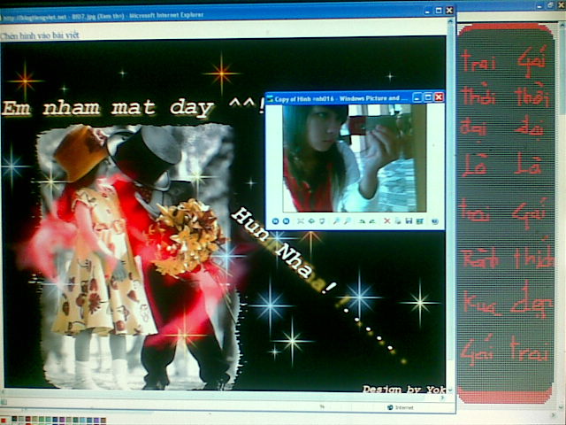The width and height of the screenshot is (566, 425).
Task: Select Best Fit in Picture Viewer toolbar
Action: click(301, 220)
